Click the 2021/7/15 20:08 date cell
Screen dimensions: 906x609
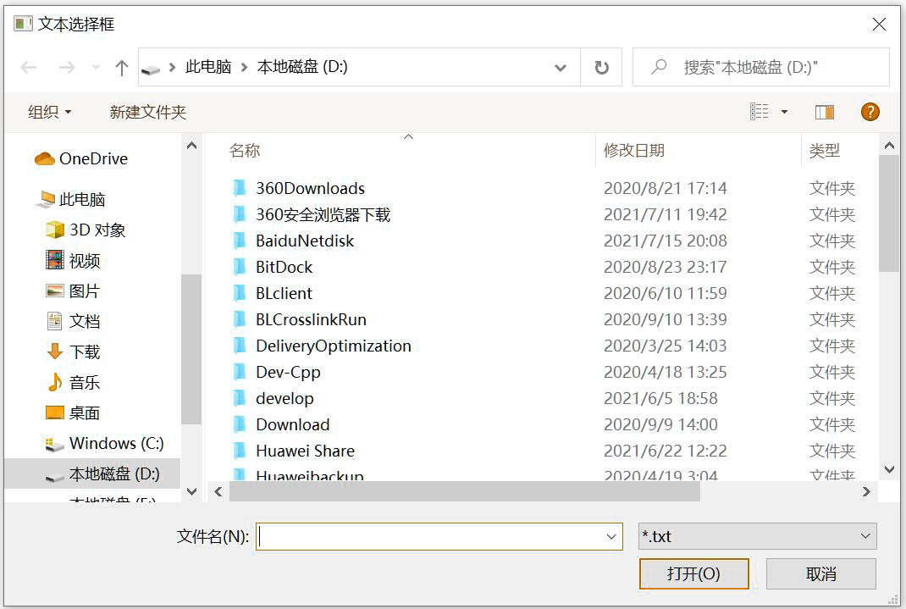click(x=665, y=241)
